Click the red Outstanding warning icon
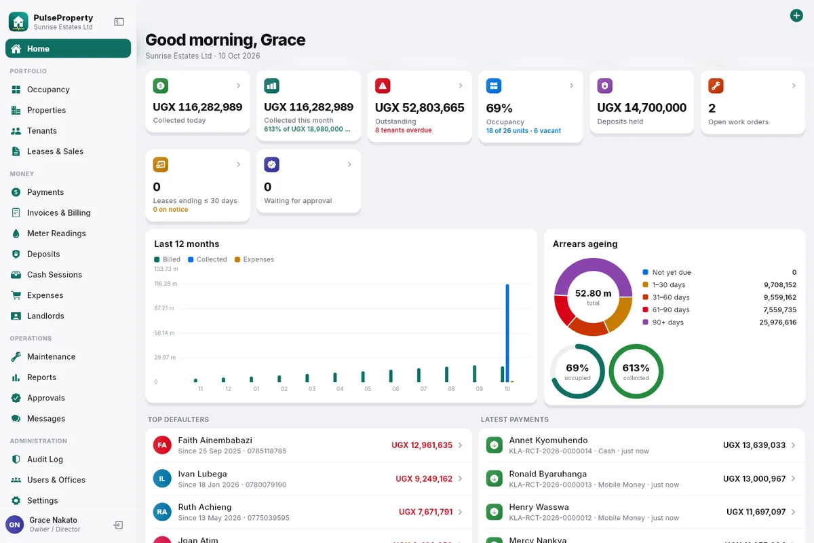The width and height of the screenshot is (814, 543). pyautogui.click(x=383, y=86)
